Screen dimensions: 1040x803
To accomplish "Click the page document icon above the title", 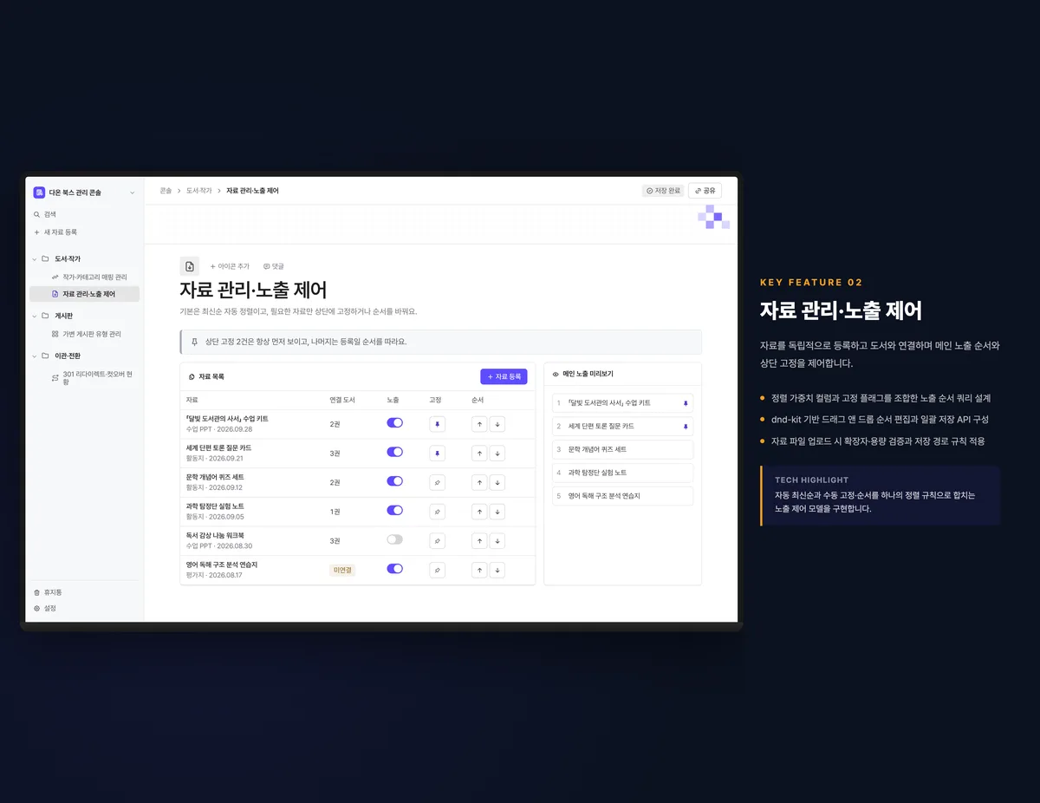I will pos(190,266).
